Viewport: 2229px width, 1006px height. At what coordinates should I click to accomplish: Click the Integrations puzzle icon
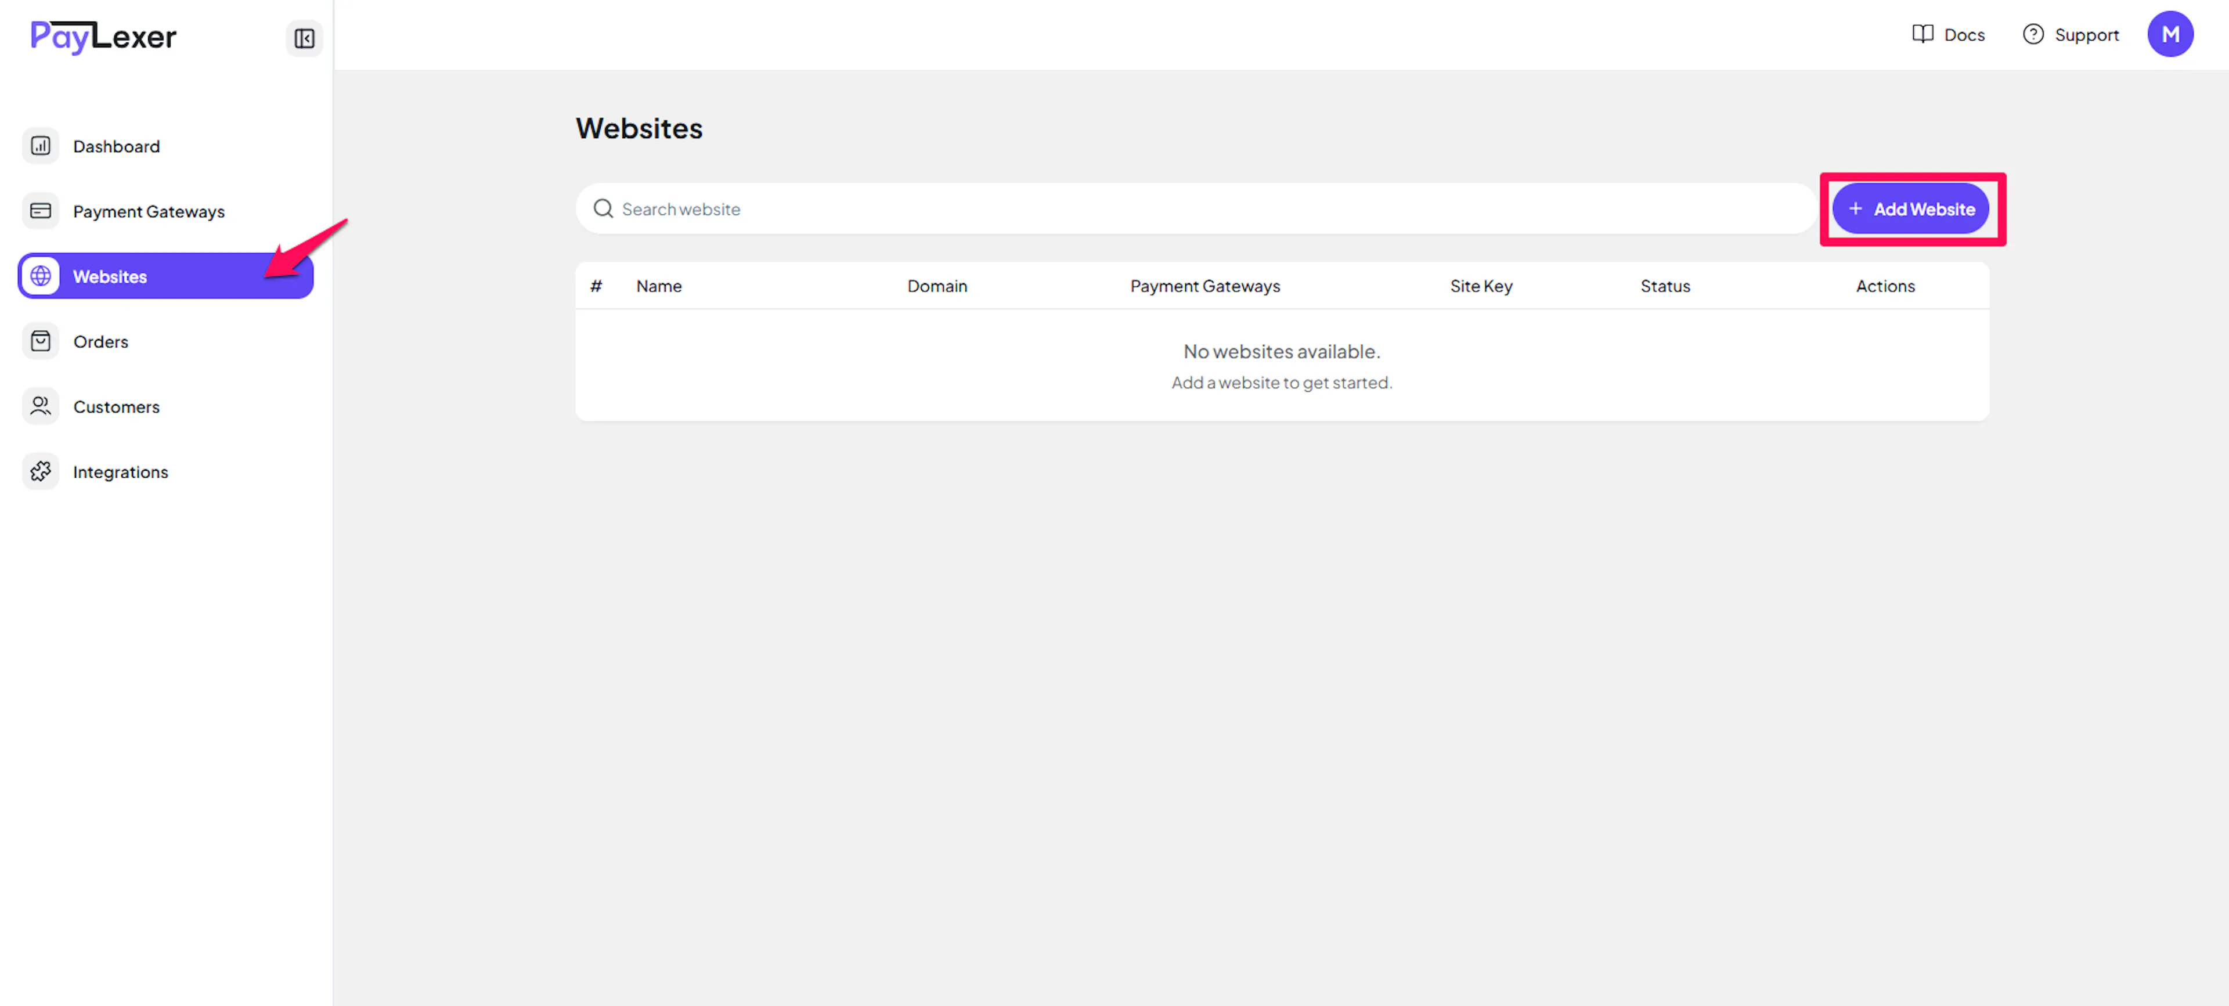pos(41,471)
